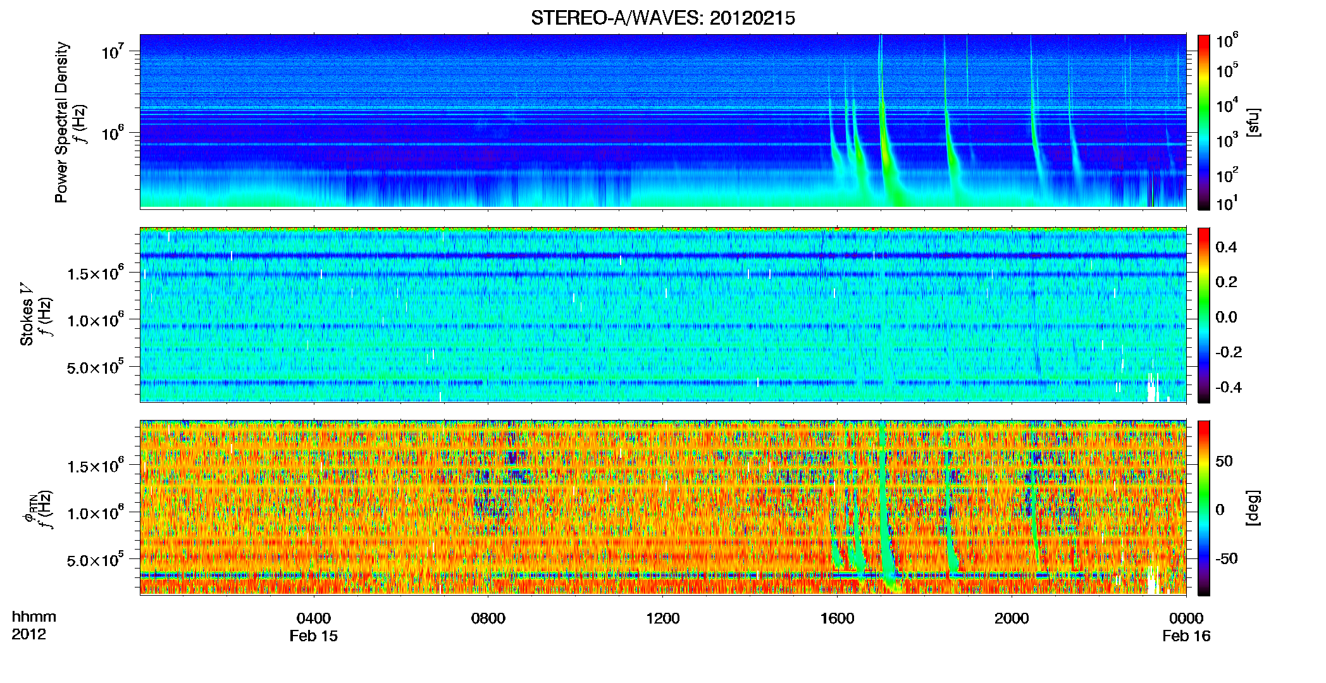Click the 2000 time axis label

1012,618
